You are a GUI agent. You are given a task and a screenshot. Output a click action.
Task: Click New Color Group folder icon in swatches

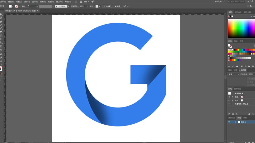249,66
